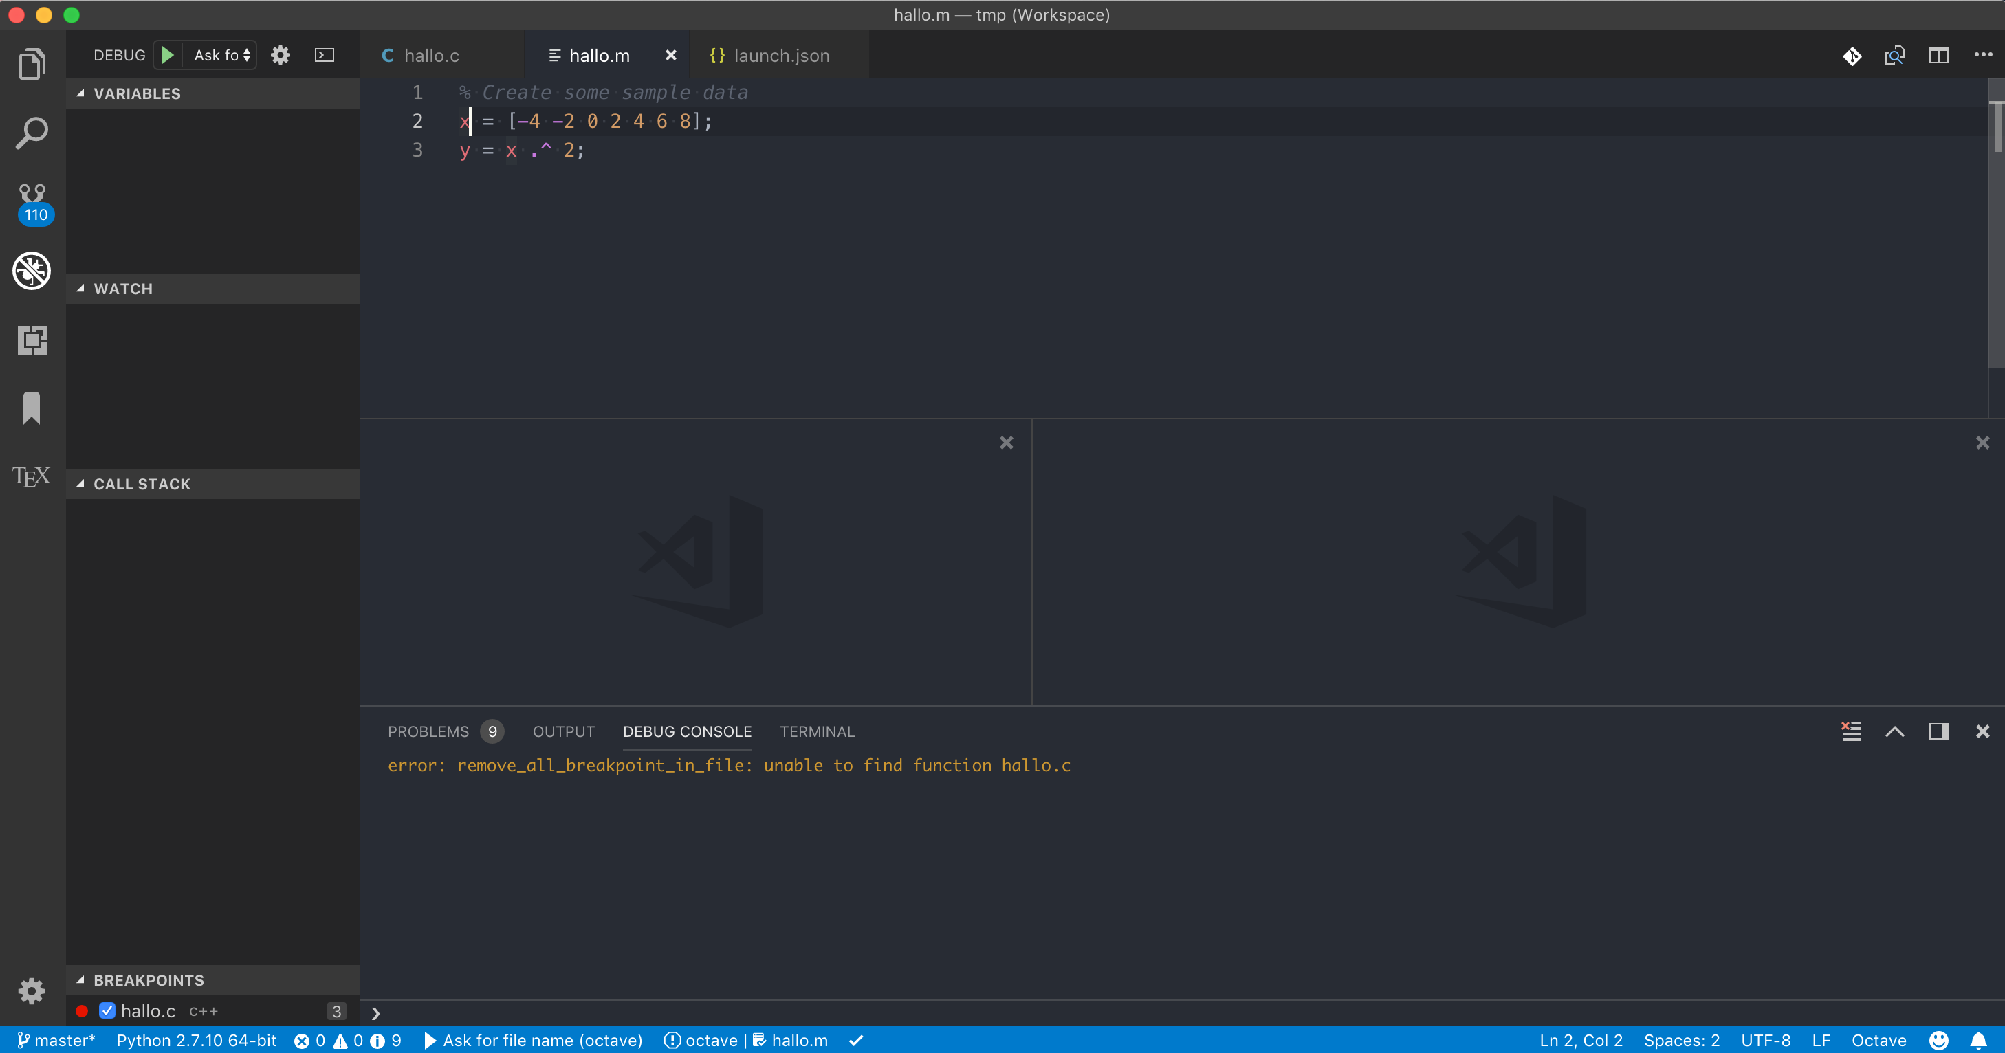Select the Search icon in activity bar
This screenshot has height=1053, width=2005.
click(x=32, y=132)
